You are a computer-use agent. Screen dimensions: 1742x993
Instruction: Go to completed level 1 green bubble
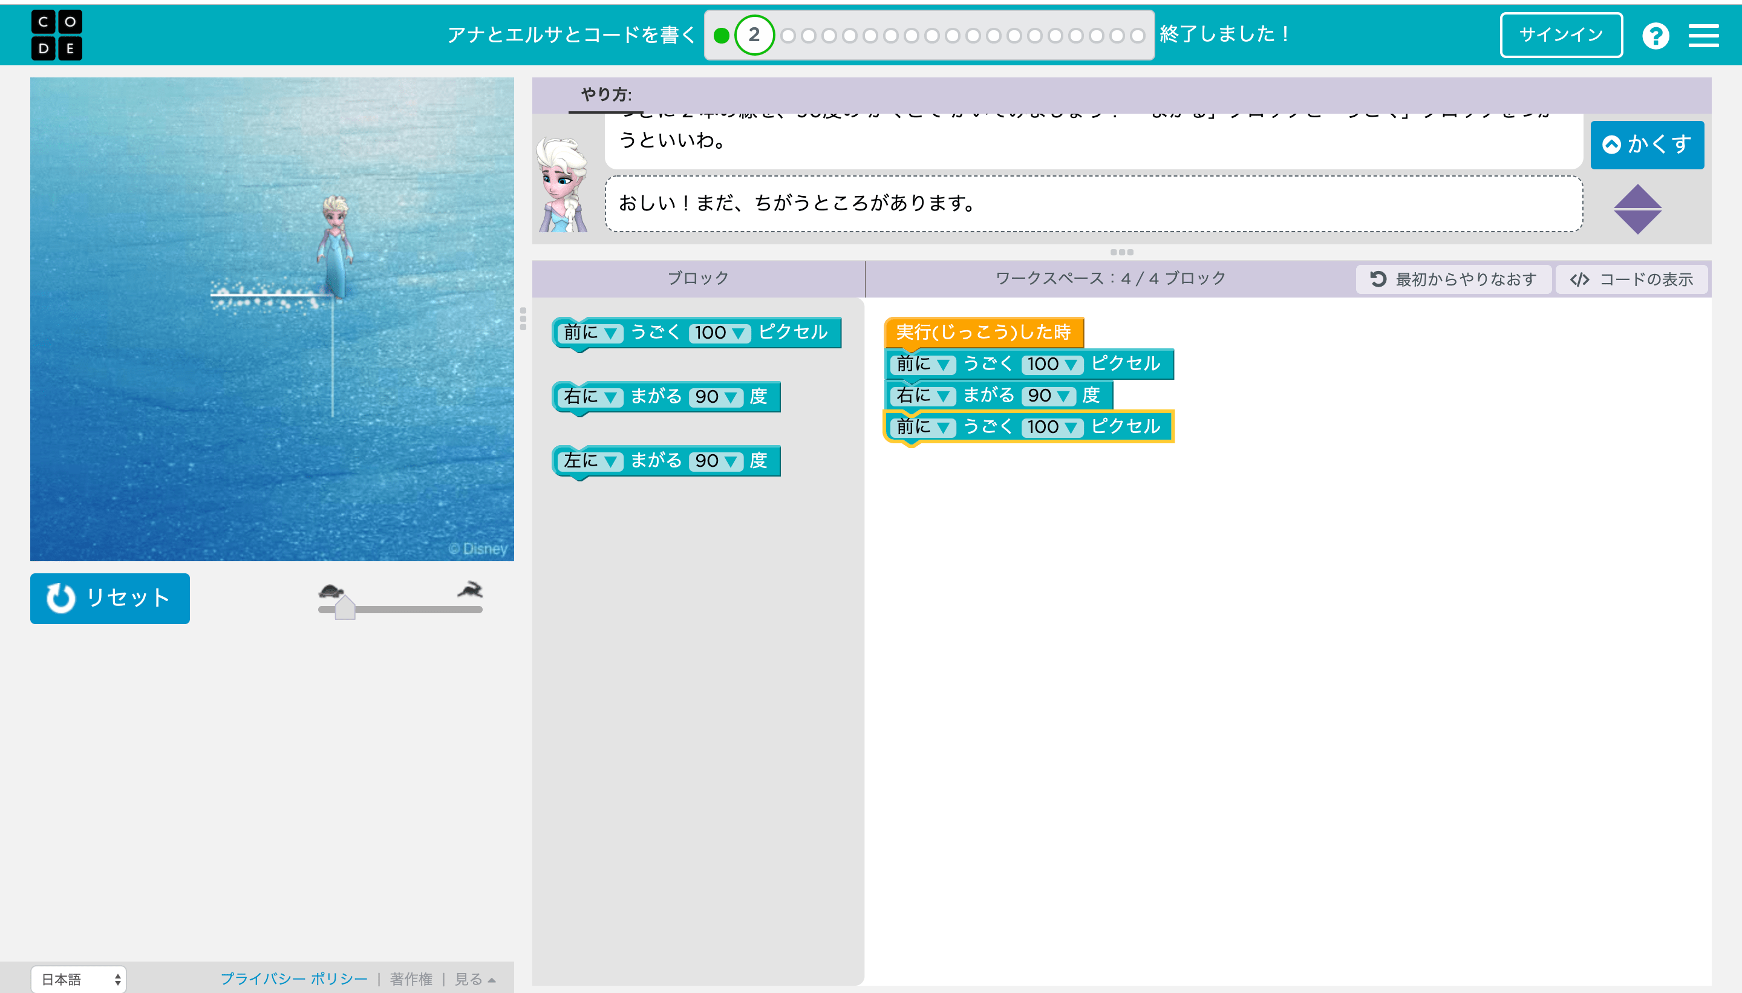point(721,36)
